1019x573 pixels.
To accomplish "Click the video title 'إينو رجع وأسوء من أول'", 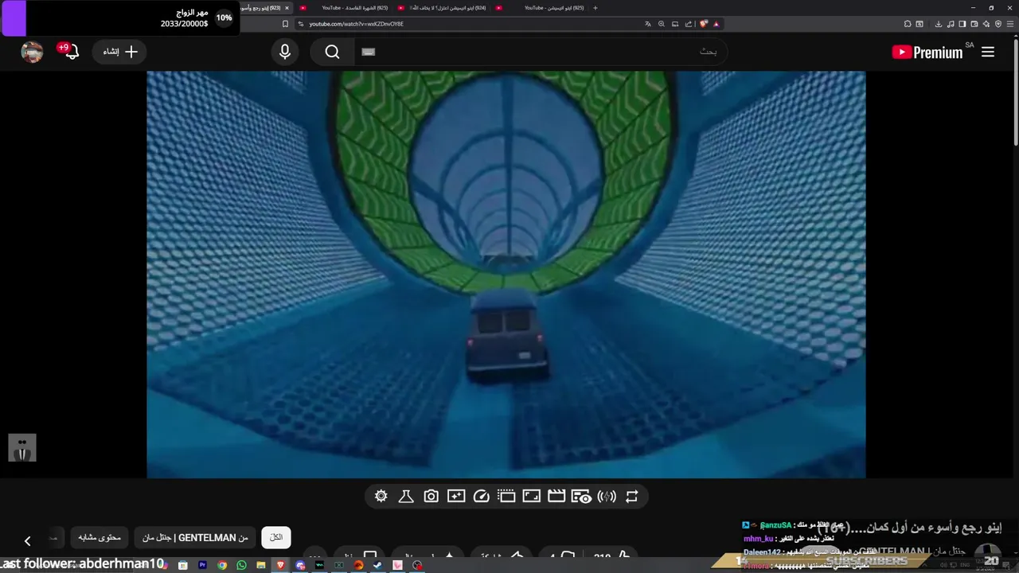I will 912,528.
